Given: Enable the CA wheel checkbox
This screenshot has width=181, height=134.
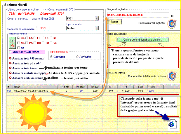Looking at the screenshot, I should click(x=27, y=38).
